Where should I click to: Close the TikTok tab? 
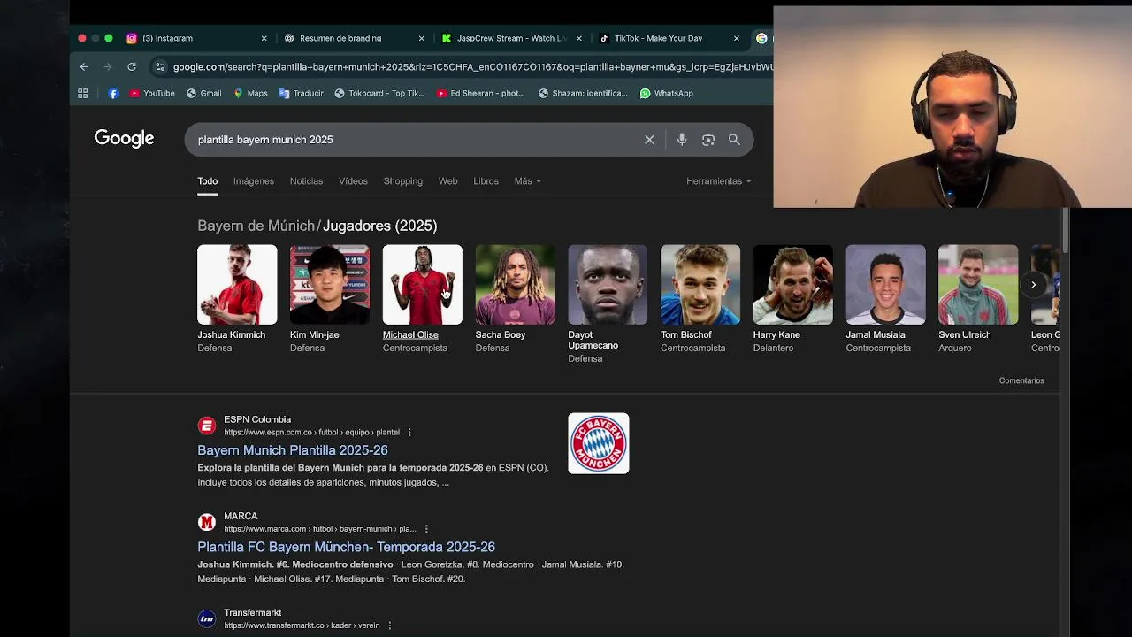point(736,38)
